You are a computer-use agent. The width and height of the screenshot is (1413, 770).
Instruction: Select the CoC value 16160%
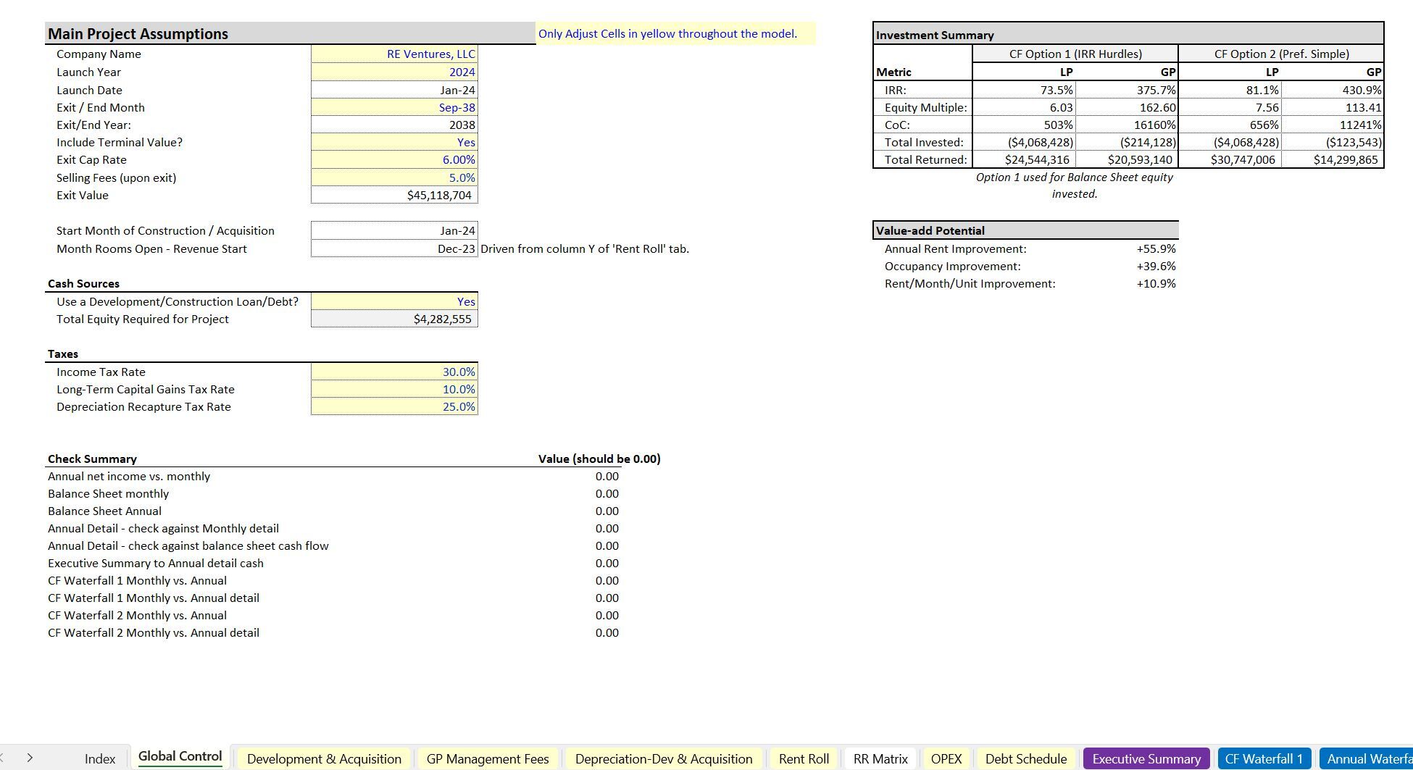pos(1127,125)
